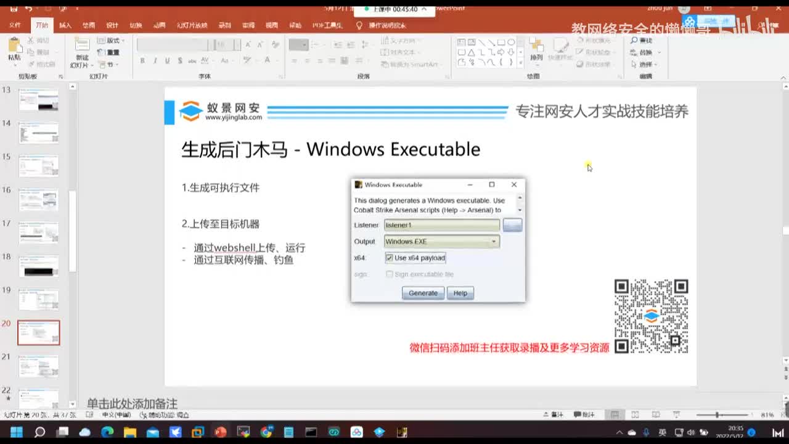Open the font size combo box

point(227,44)
